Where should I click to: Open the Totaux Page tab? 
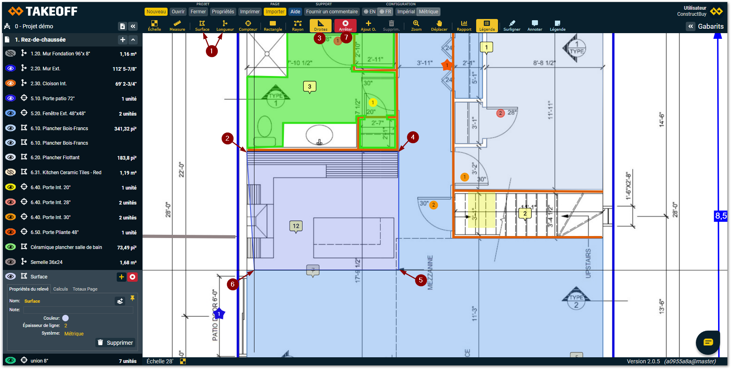click(x=85, y=289)
